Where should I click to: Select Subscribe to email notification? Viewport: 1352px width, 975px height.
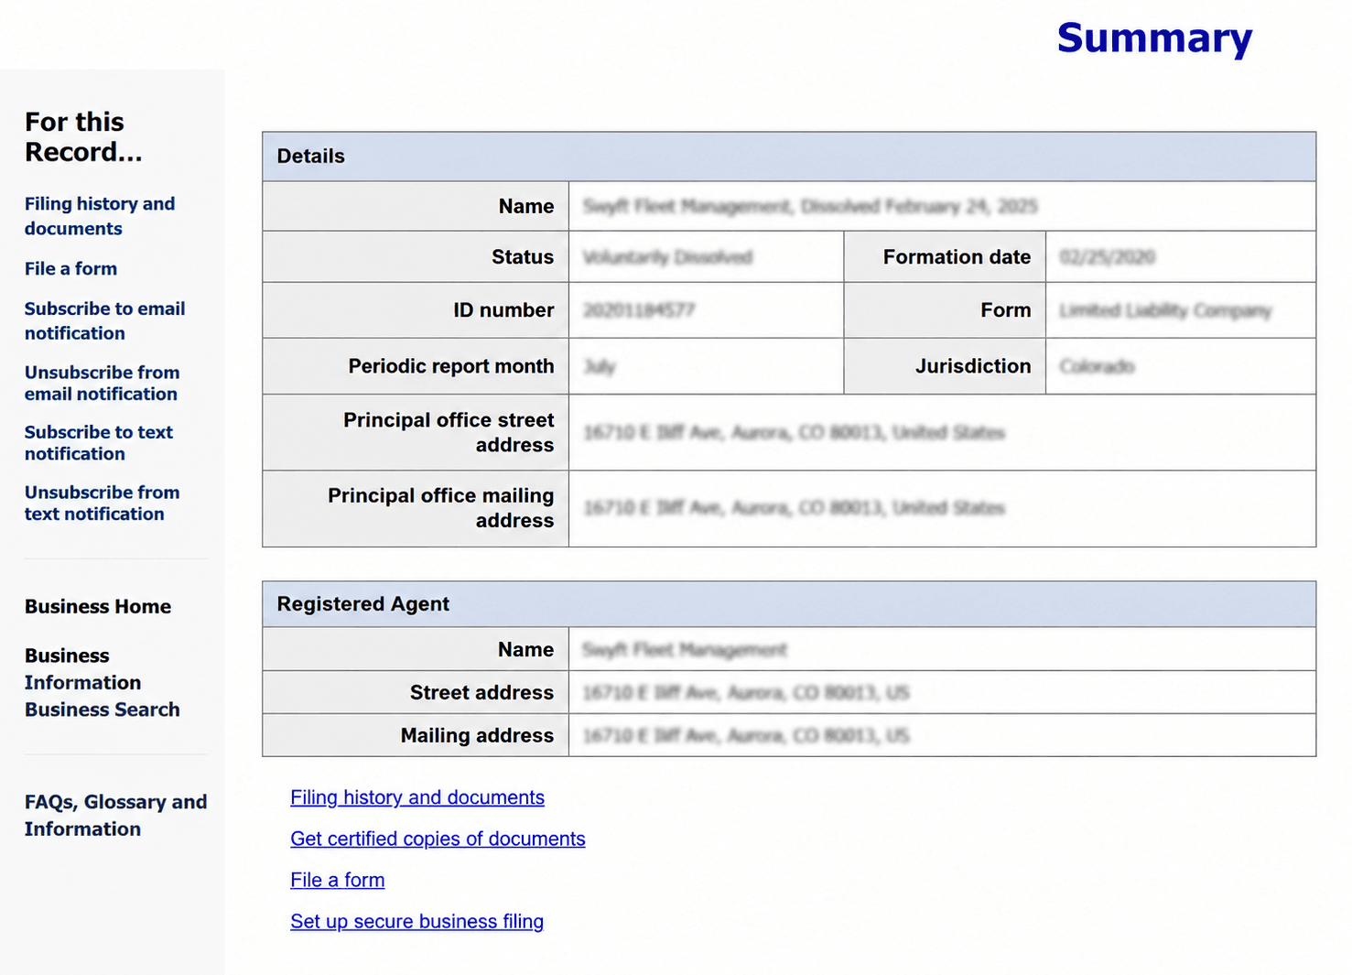104,320
